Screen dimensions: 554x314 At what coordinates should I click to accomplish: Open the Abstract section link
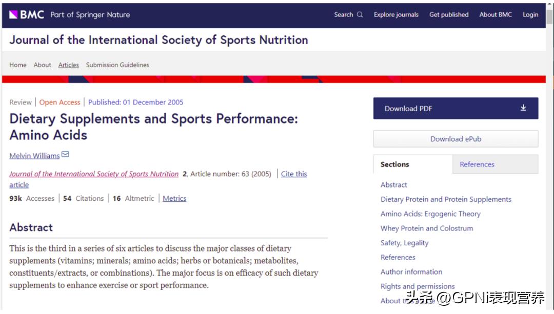[393, 184]
